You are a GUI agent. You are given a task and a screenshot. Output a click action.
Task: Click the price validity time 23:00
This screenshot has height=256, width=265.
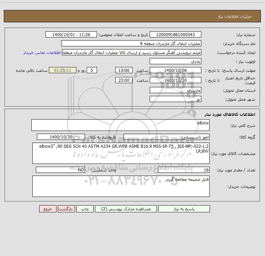tap(124, 80)
